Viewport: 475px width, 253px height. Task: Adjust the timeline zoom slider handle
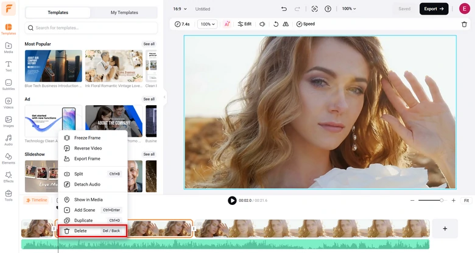[442, 200]
